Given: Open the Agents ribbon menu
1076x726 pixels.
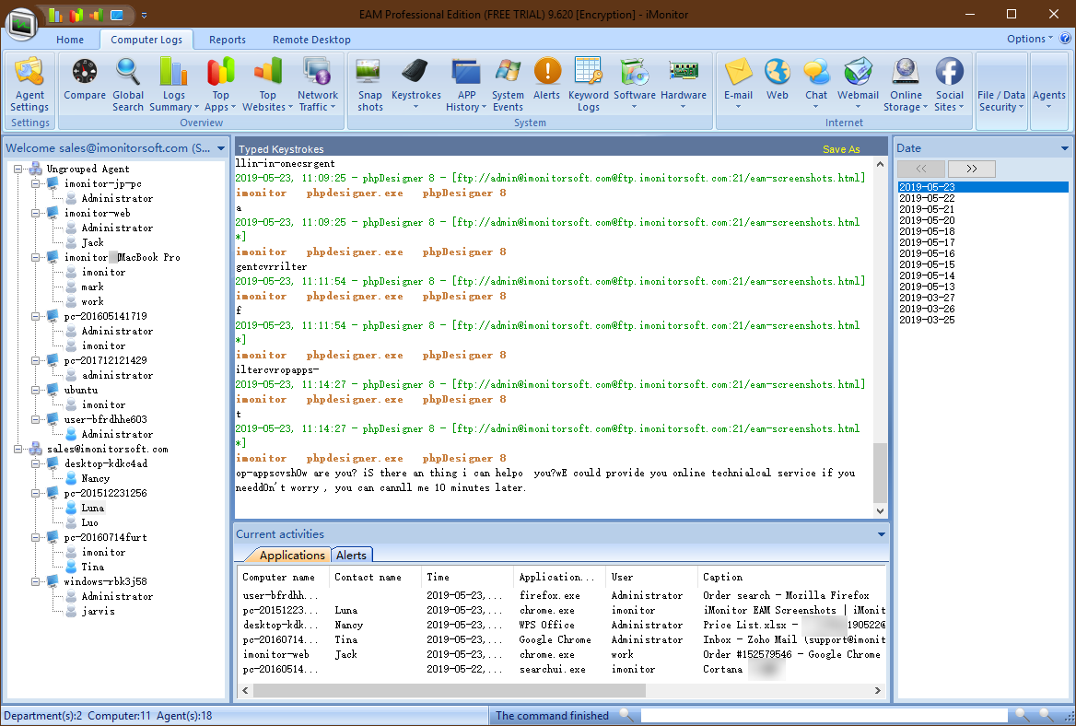Looking at the screenshot, I should click(x=1048, y=99).
